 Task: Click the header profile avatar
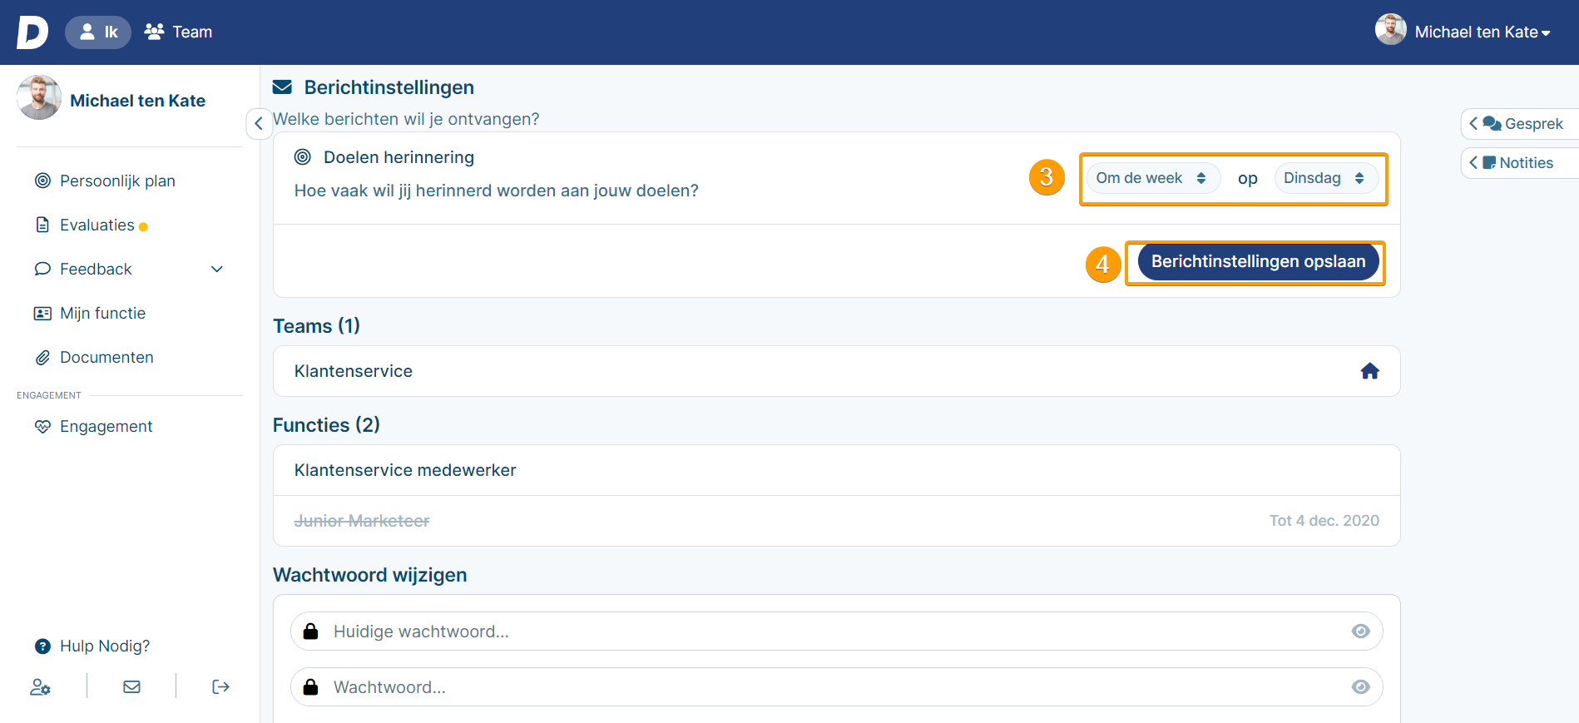pos(1390,29)
